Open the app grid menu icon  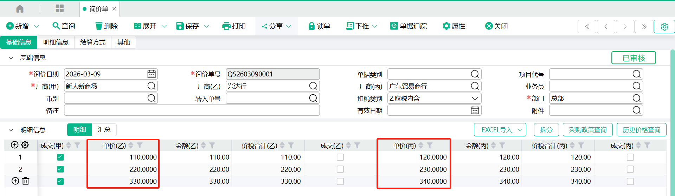(x=60, y=9)
